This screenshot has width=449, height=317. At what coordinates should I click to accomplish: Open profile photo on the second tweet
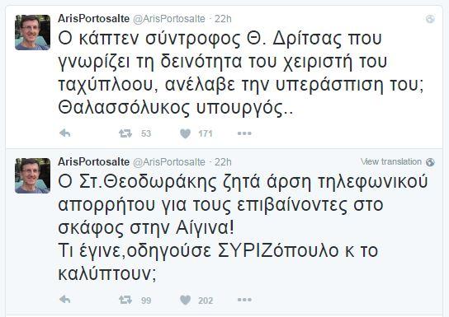pyautogui.click(x=33, y=175)
